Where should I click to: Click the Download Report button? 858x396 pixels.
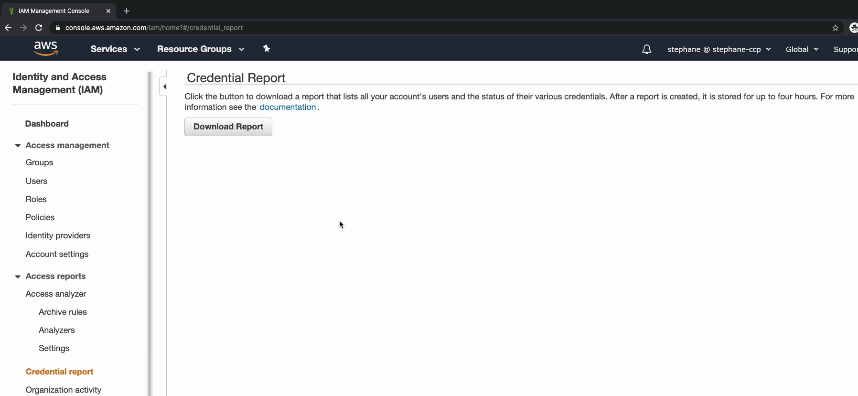click(228, 127)
